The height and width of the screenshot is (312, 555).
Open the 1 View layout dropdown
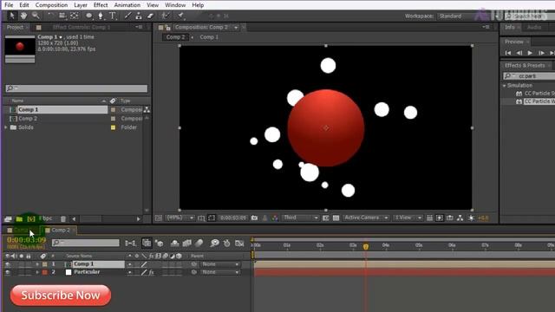[x=408, y=218]
